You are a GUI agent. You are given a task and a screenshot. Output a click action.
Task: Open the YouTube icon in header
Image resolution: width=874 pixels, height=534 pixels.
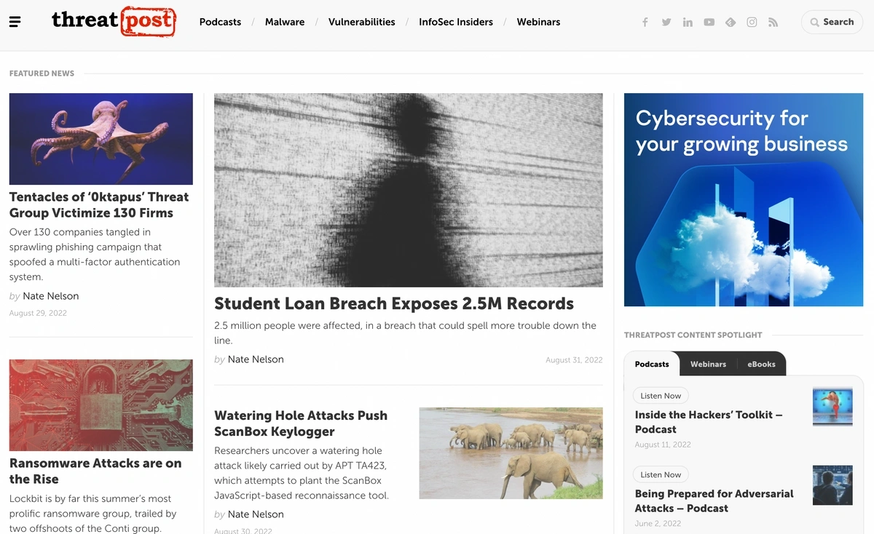[709, 22]
